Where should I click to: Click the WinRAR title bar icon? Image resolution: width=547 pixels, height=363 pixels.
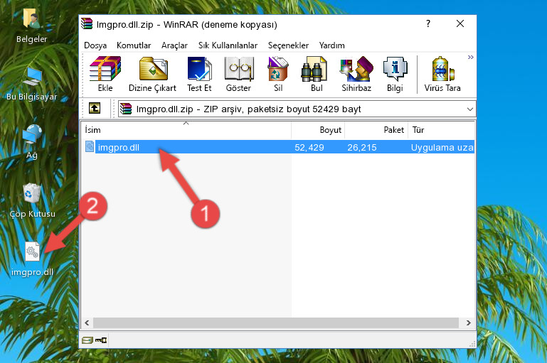87,23
